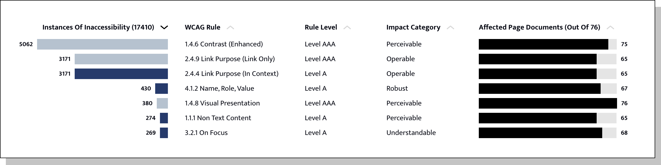Click Perceivable in the Non Text Content row
This screenshot has height=165, width=661.
point(404,118)
